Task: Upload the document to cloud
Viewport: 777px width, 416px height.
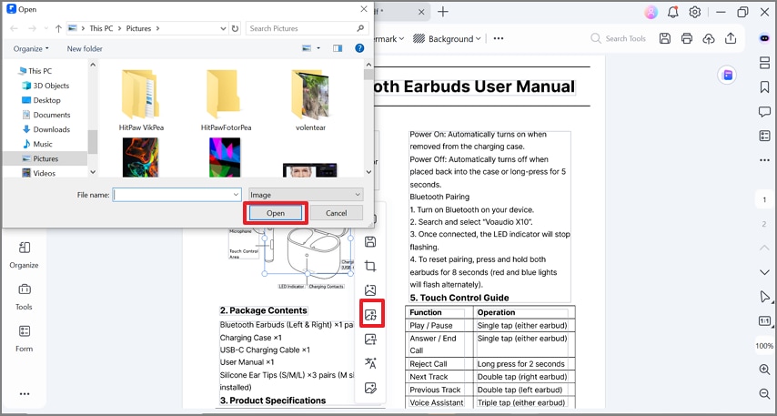Action: point(709,38)
